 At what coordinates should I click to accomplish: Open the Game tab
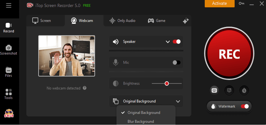157,21
